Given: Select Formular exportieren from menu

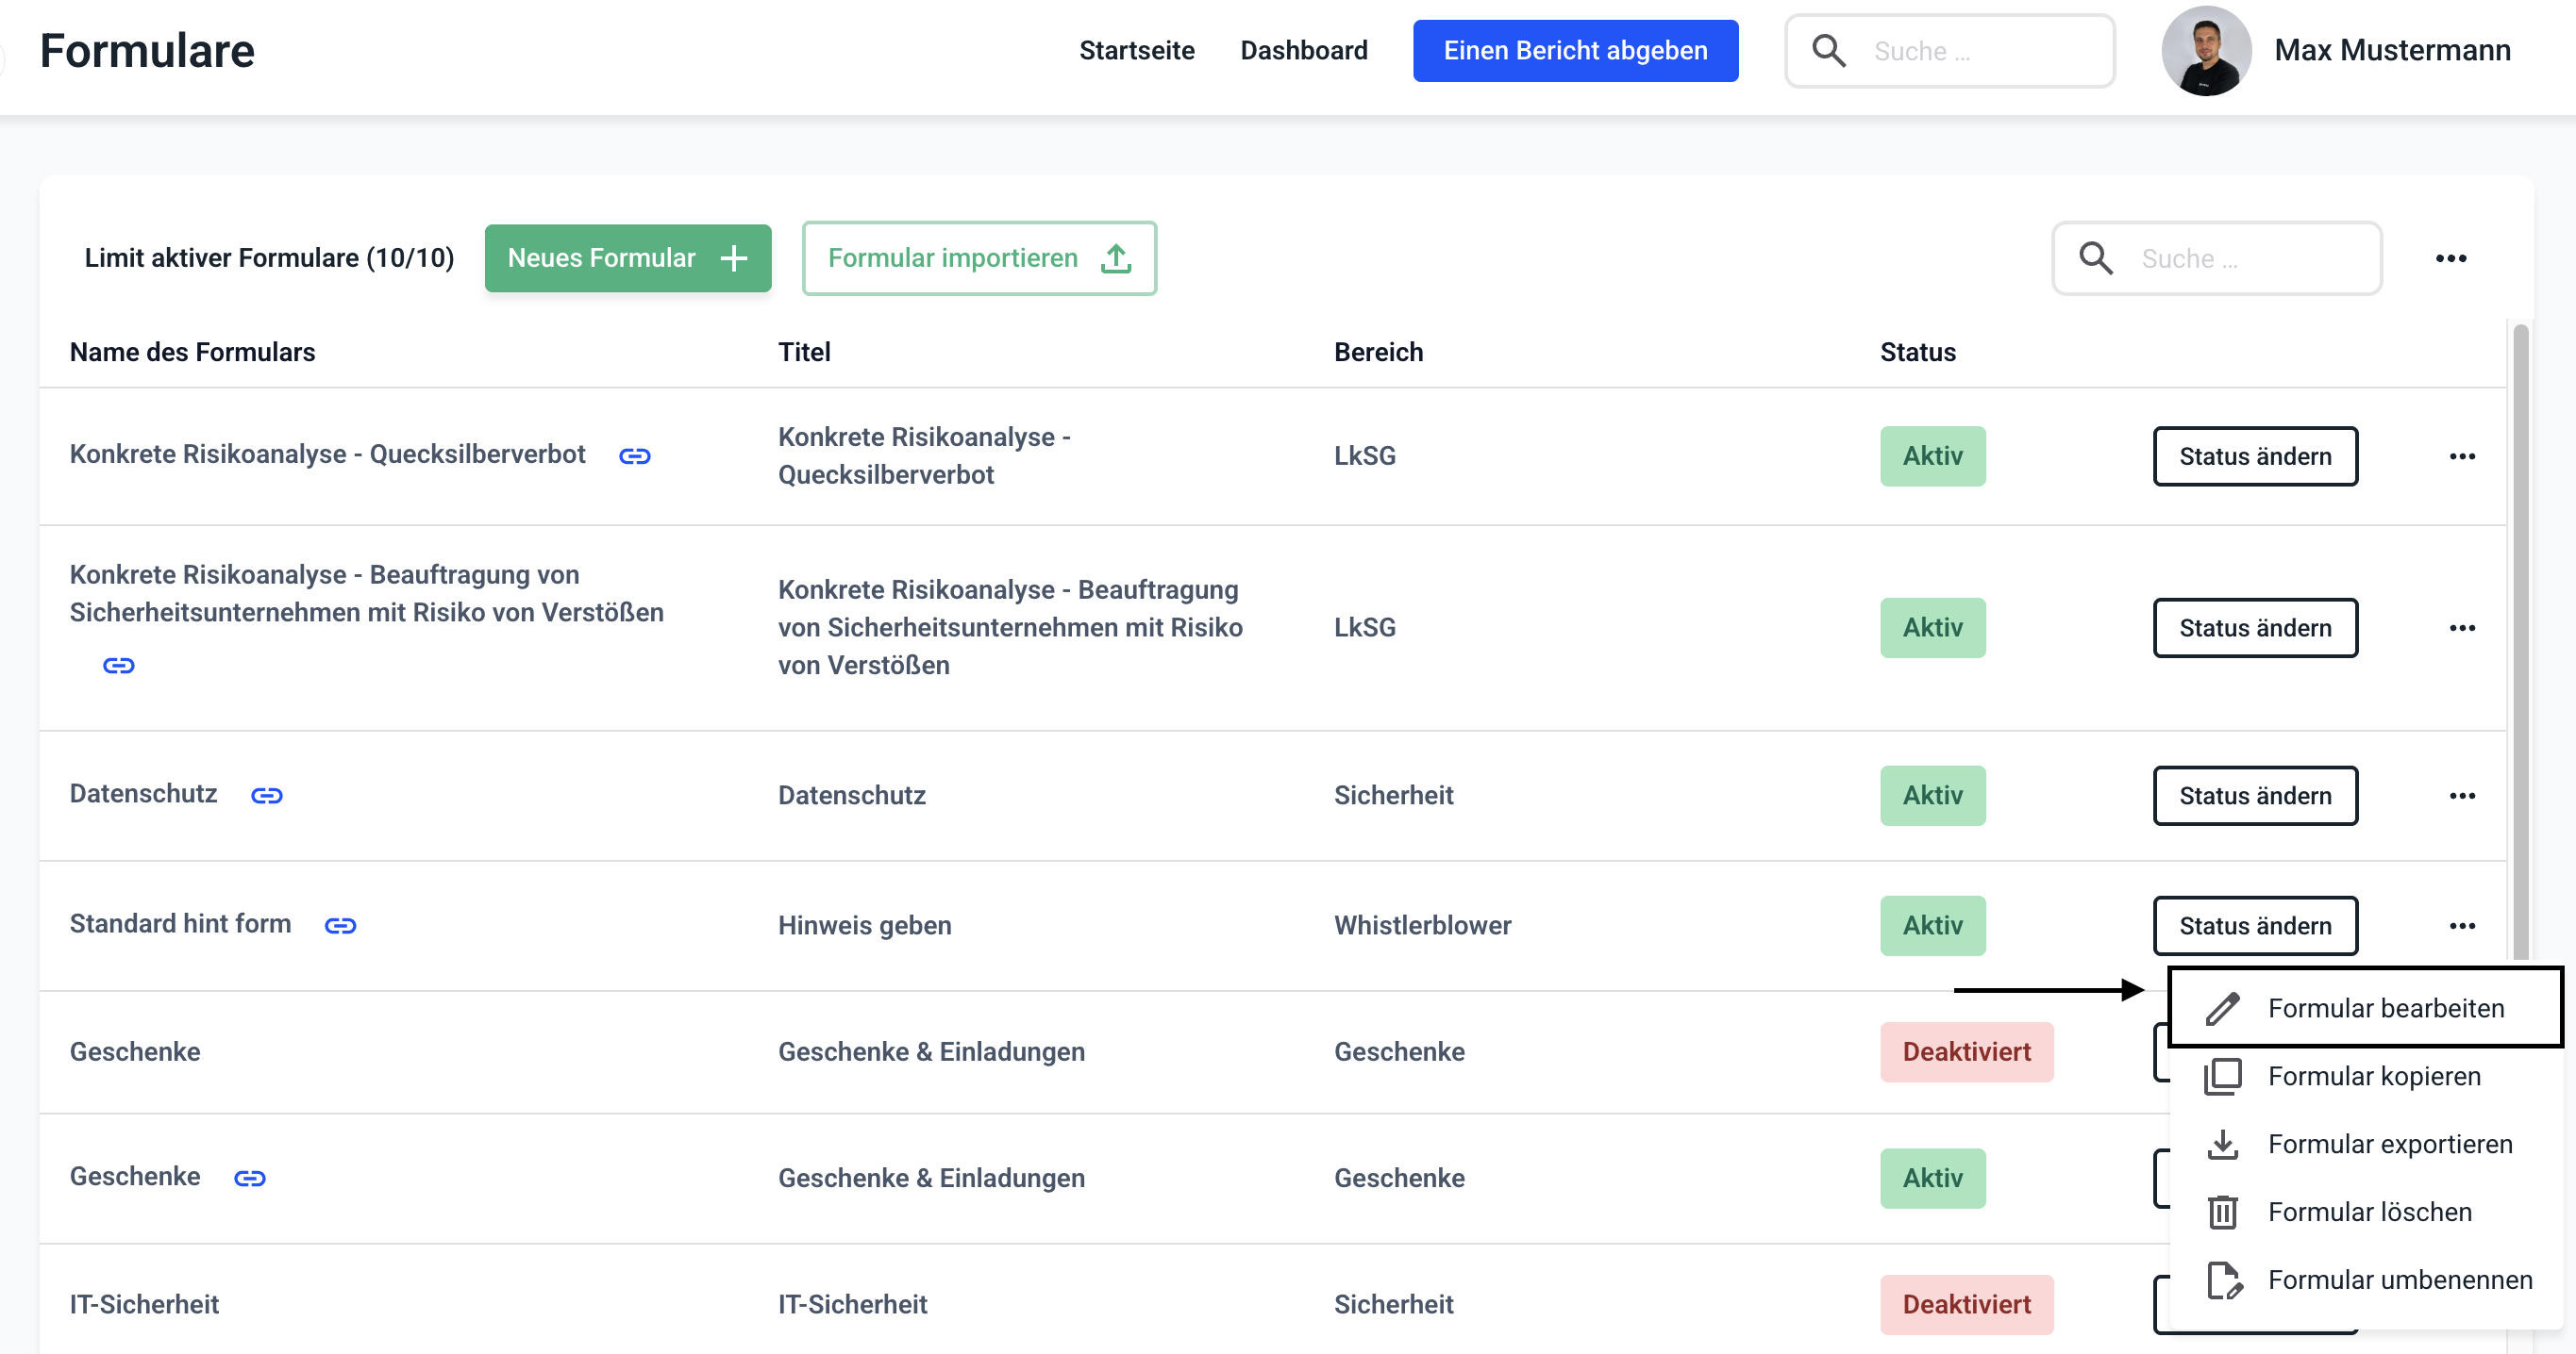Looking at the screenshot, I should point(2389,1144).
